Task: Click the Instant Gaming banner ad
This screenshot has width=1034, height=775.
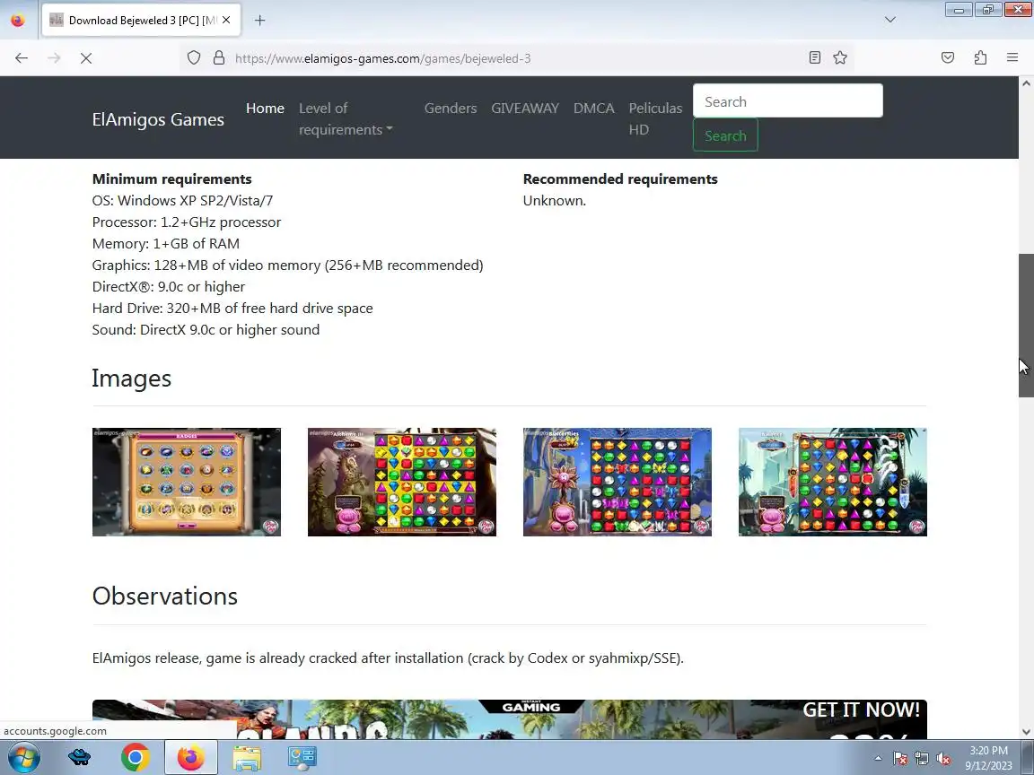Action: tap(509, 719)
